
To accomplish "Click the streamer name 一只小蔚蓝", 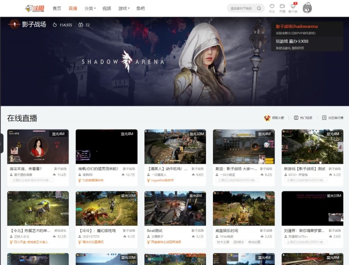I will [227, 175].
